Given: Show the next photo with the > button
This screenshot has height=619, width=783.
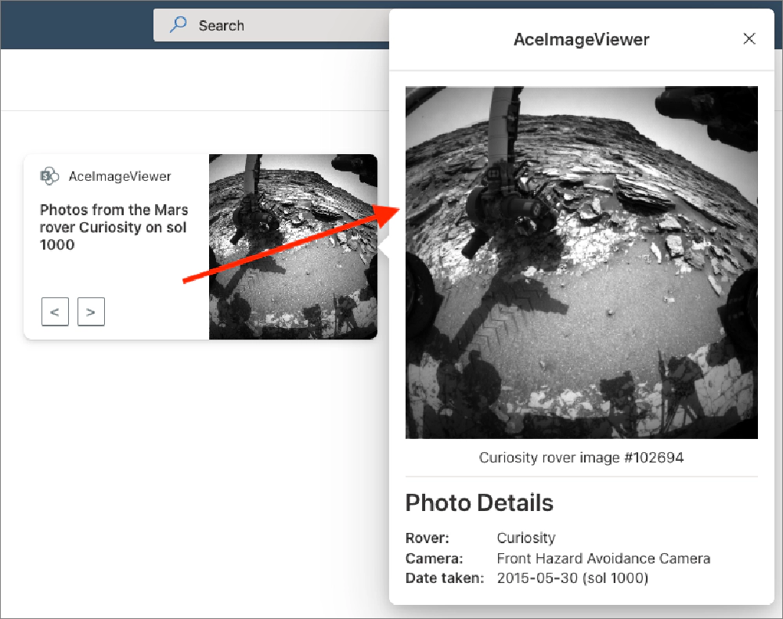Looking at the screenshot, I should tap(91, 311).
